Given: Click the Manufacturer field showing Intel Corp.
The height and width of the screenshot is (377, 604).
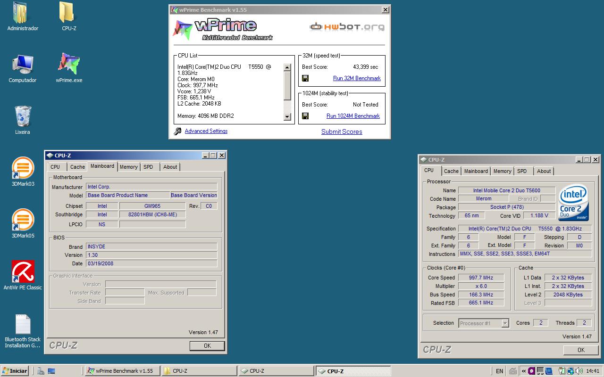Looking at the screenshot, I should point(151,187).
